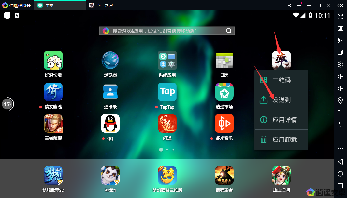Launch 梦幻西游三维版 from the dock

[167, 175]
